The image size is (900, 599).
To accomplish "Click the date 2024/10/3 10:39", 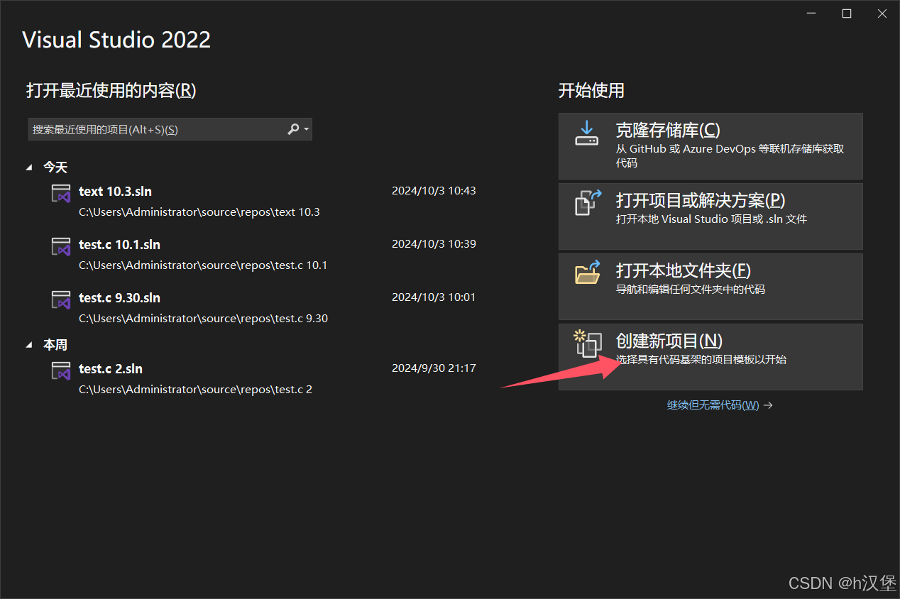I will pos(434,244).
